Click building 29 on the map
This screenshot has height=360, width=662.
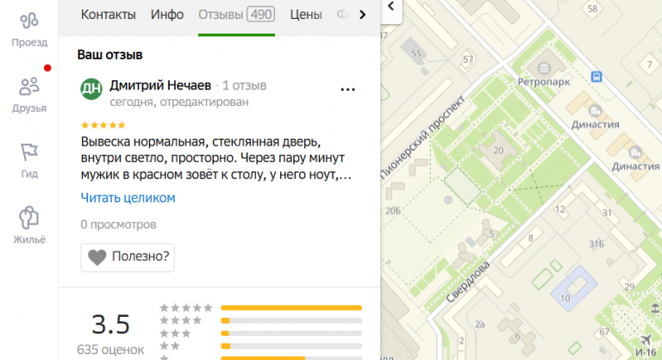[x=629, y=287]
